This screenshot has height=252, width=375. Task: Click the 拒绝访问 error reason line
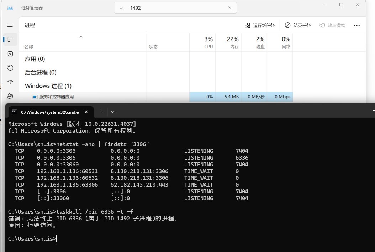point(32,225)
